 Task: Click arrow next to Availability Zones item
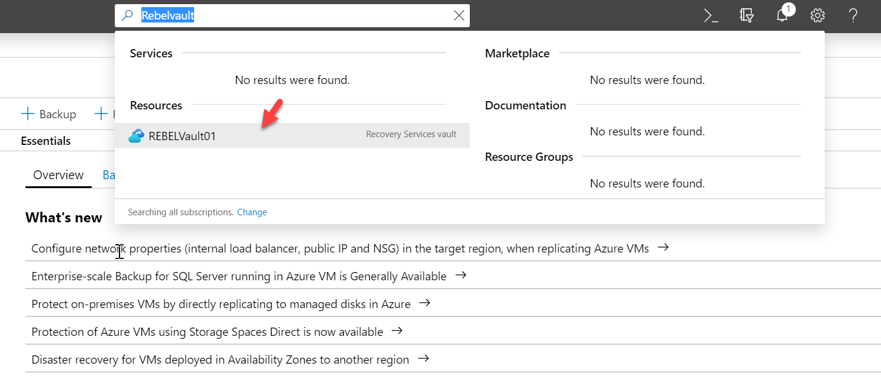point(423,359)
